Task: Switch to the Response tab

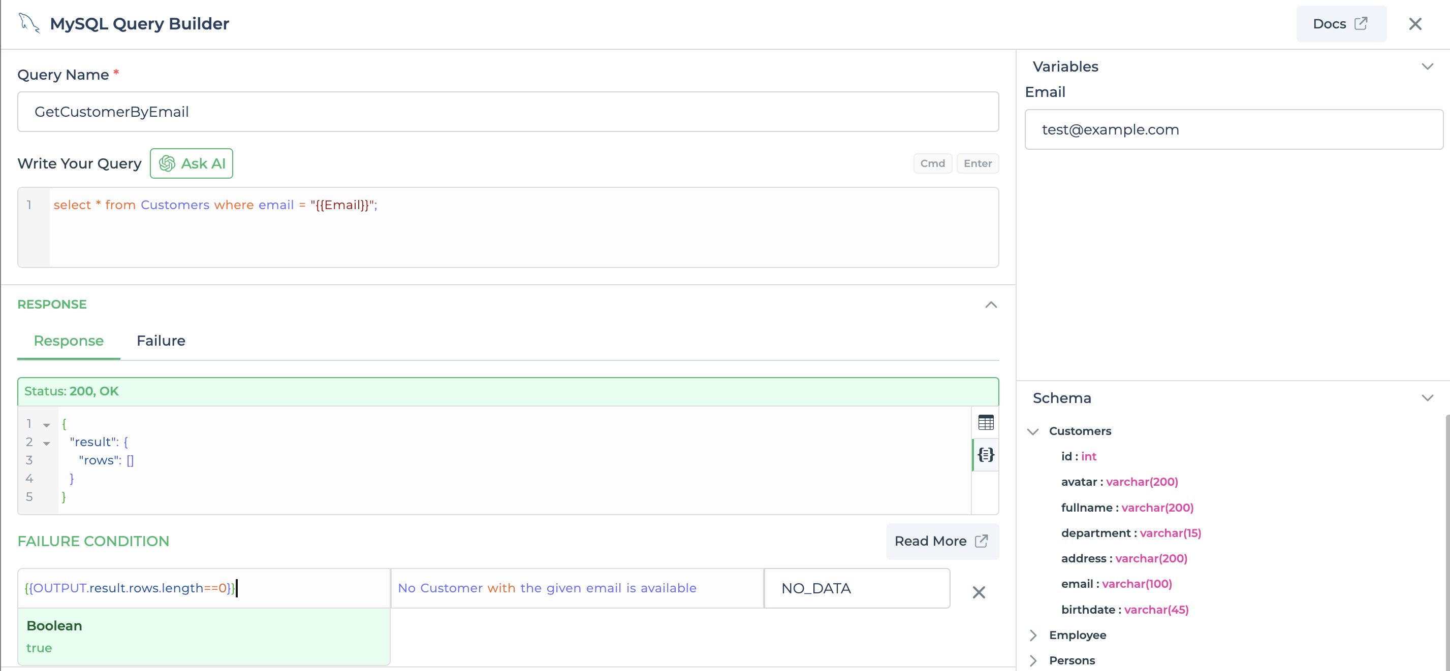Action: [x=69, y=341]
